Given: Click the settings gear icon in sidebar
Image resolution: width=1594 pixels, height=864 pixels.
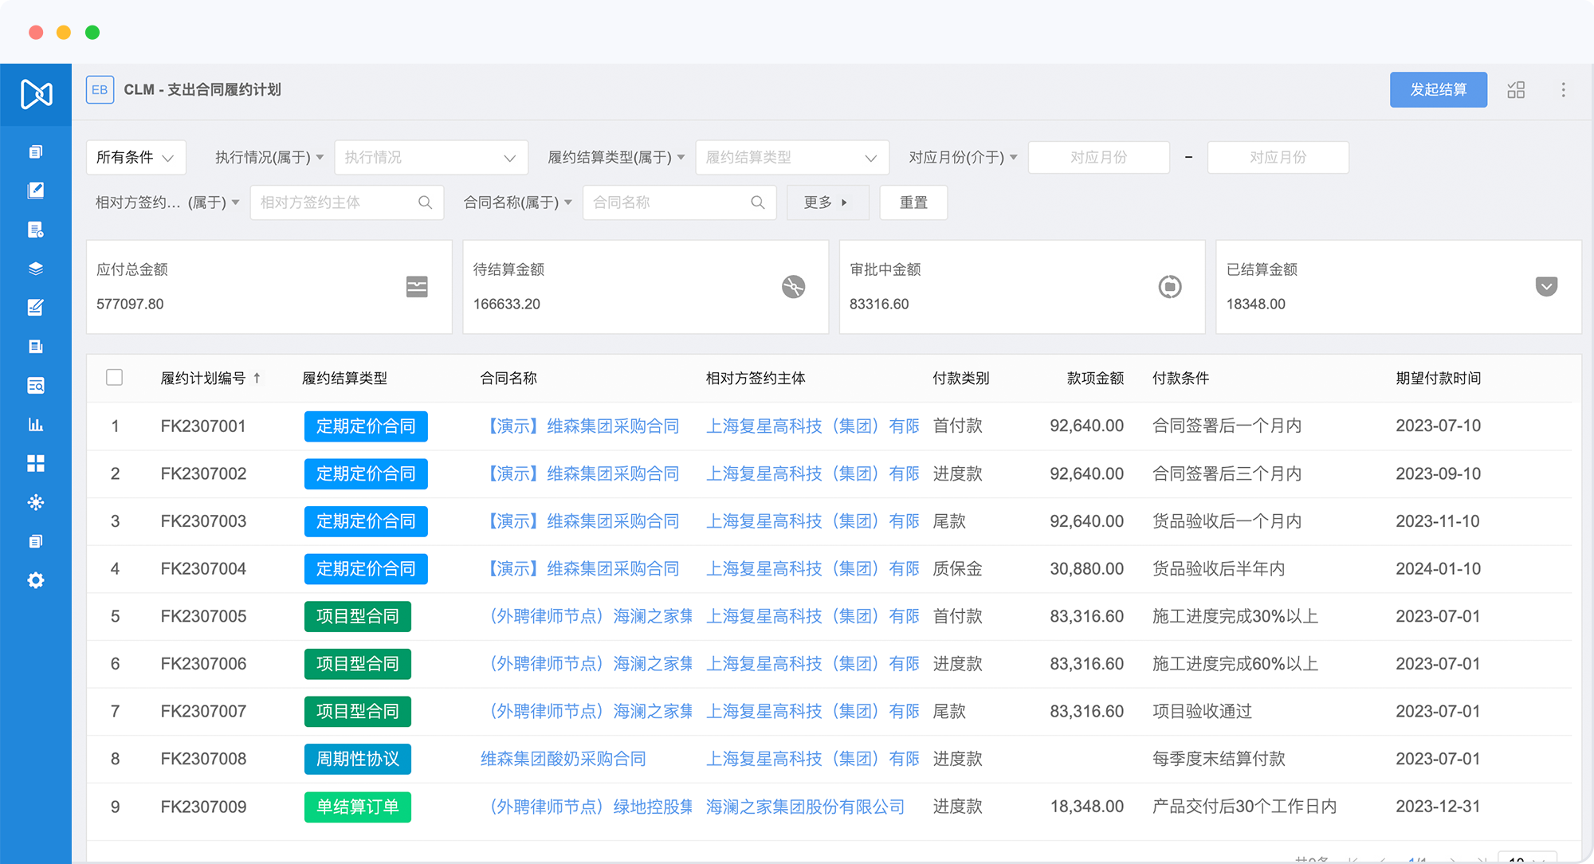Looking at the screenshot, I should [35, 580].
